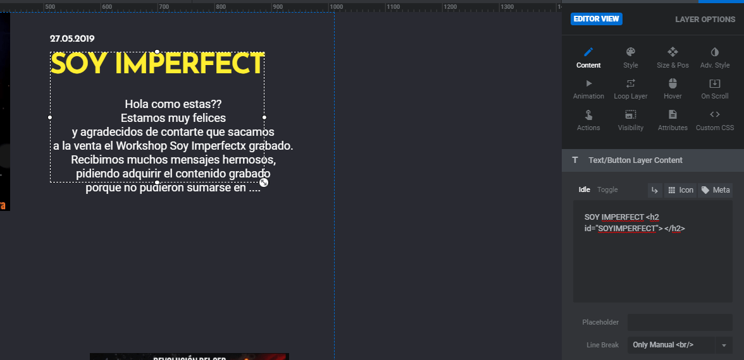Click the Line Break label

(602, 345)
